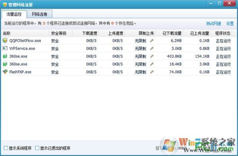The height and width of the screenshot is (156, 238).
Task: Click the 6.2MB downloaded value
Action: coord(176,41)
